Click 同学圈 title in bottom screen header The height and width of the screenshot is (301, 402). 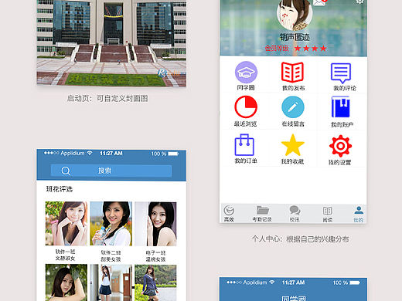click(x=294, y=298)
